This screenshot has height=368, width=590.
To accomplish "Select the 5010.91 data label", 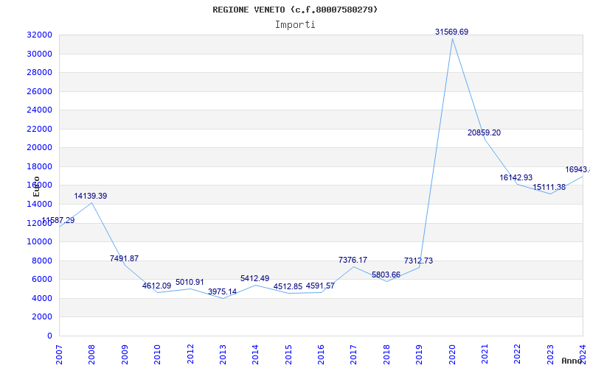I will click(190, 282).
